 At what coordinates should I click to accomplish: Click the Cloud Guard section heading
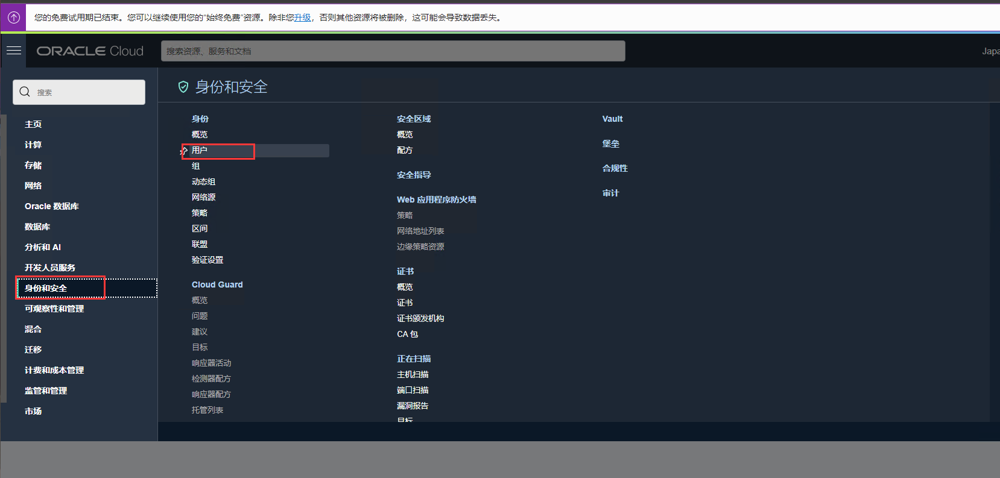click(217, 285)
